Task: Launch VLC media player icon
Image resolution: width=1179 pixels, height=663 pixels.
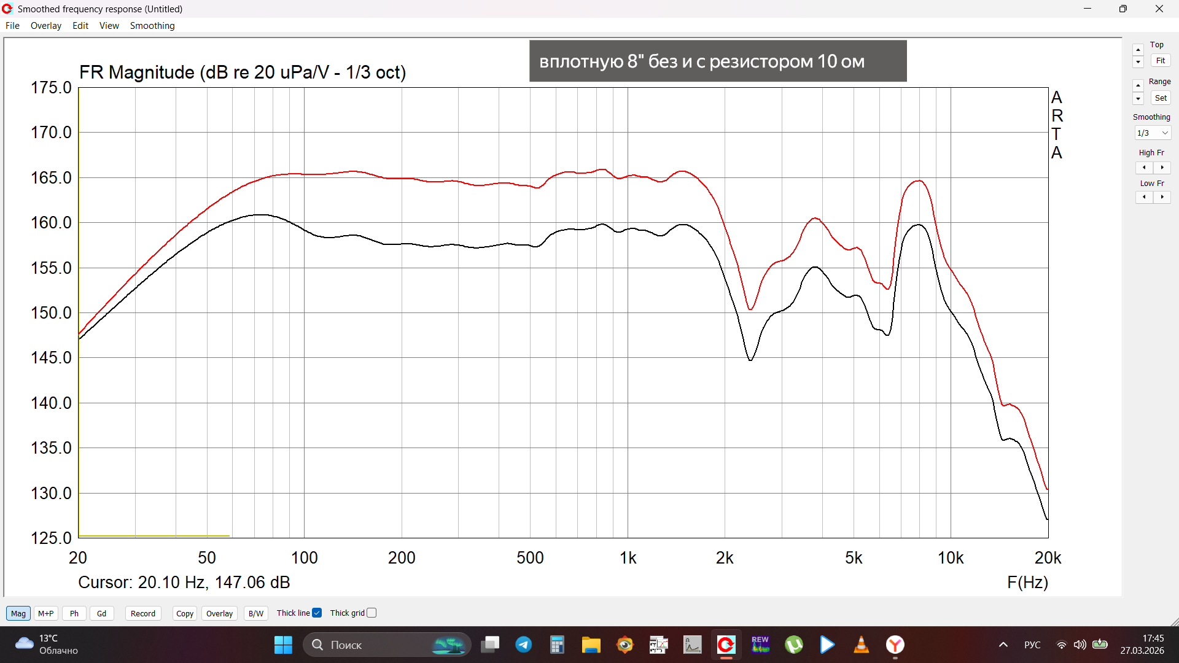Action: [861, 645]
